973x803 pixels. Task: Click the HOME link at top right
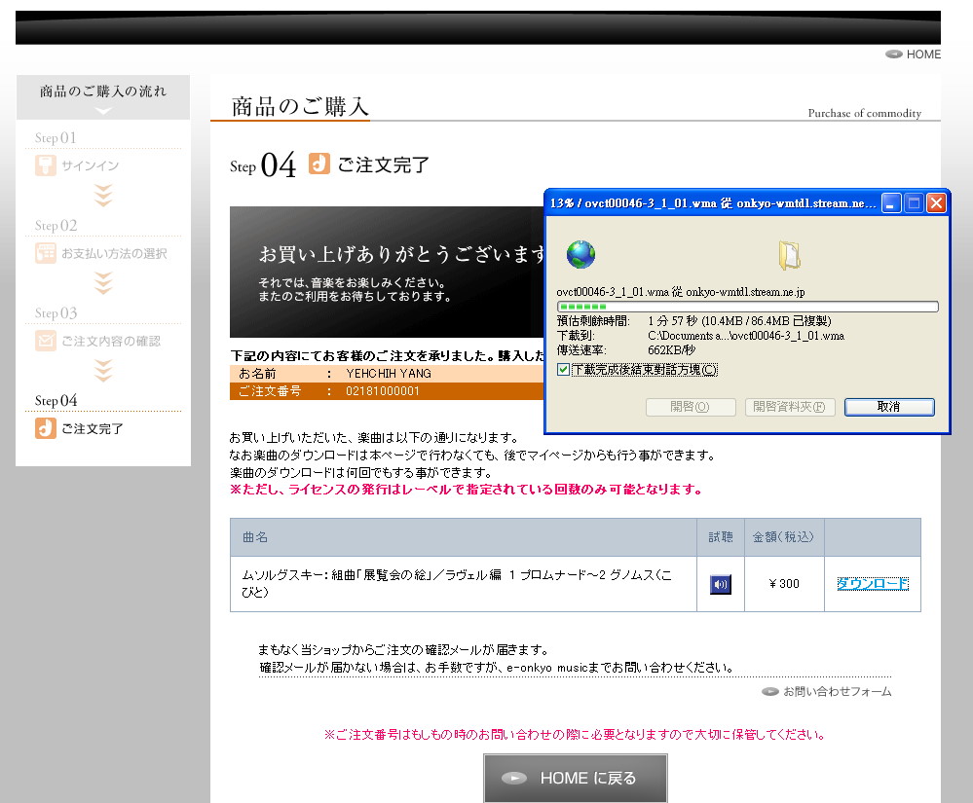point(923,55)
